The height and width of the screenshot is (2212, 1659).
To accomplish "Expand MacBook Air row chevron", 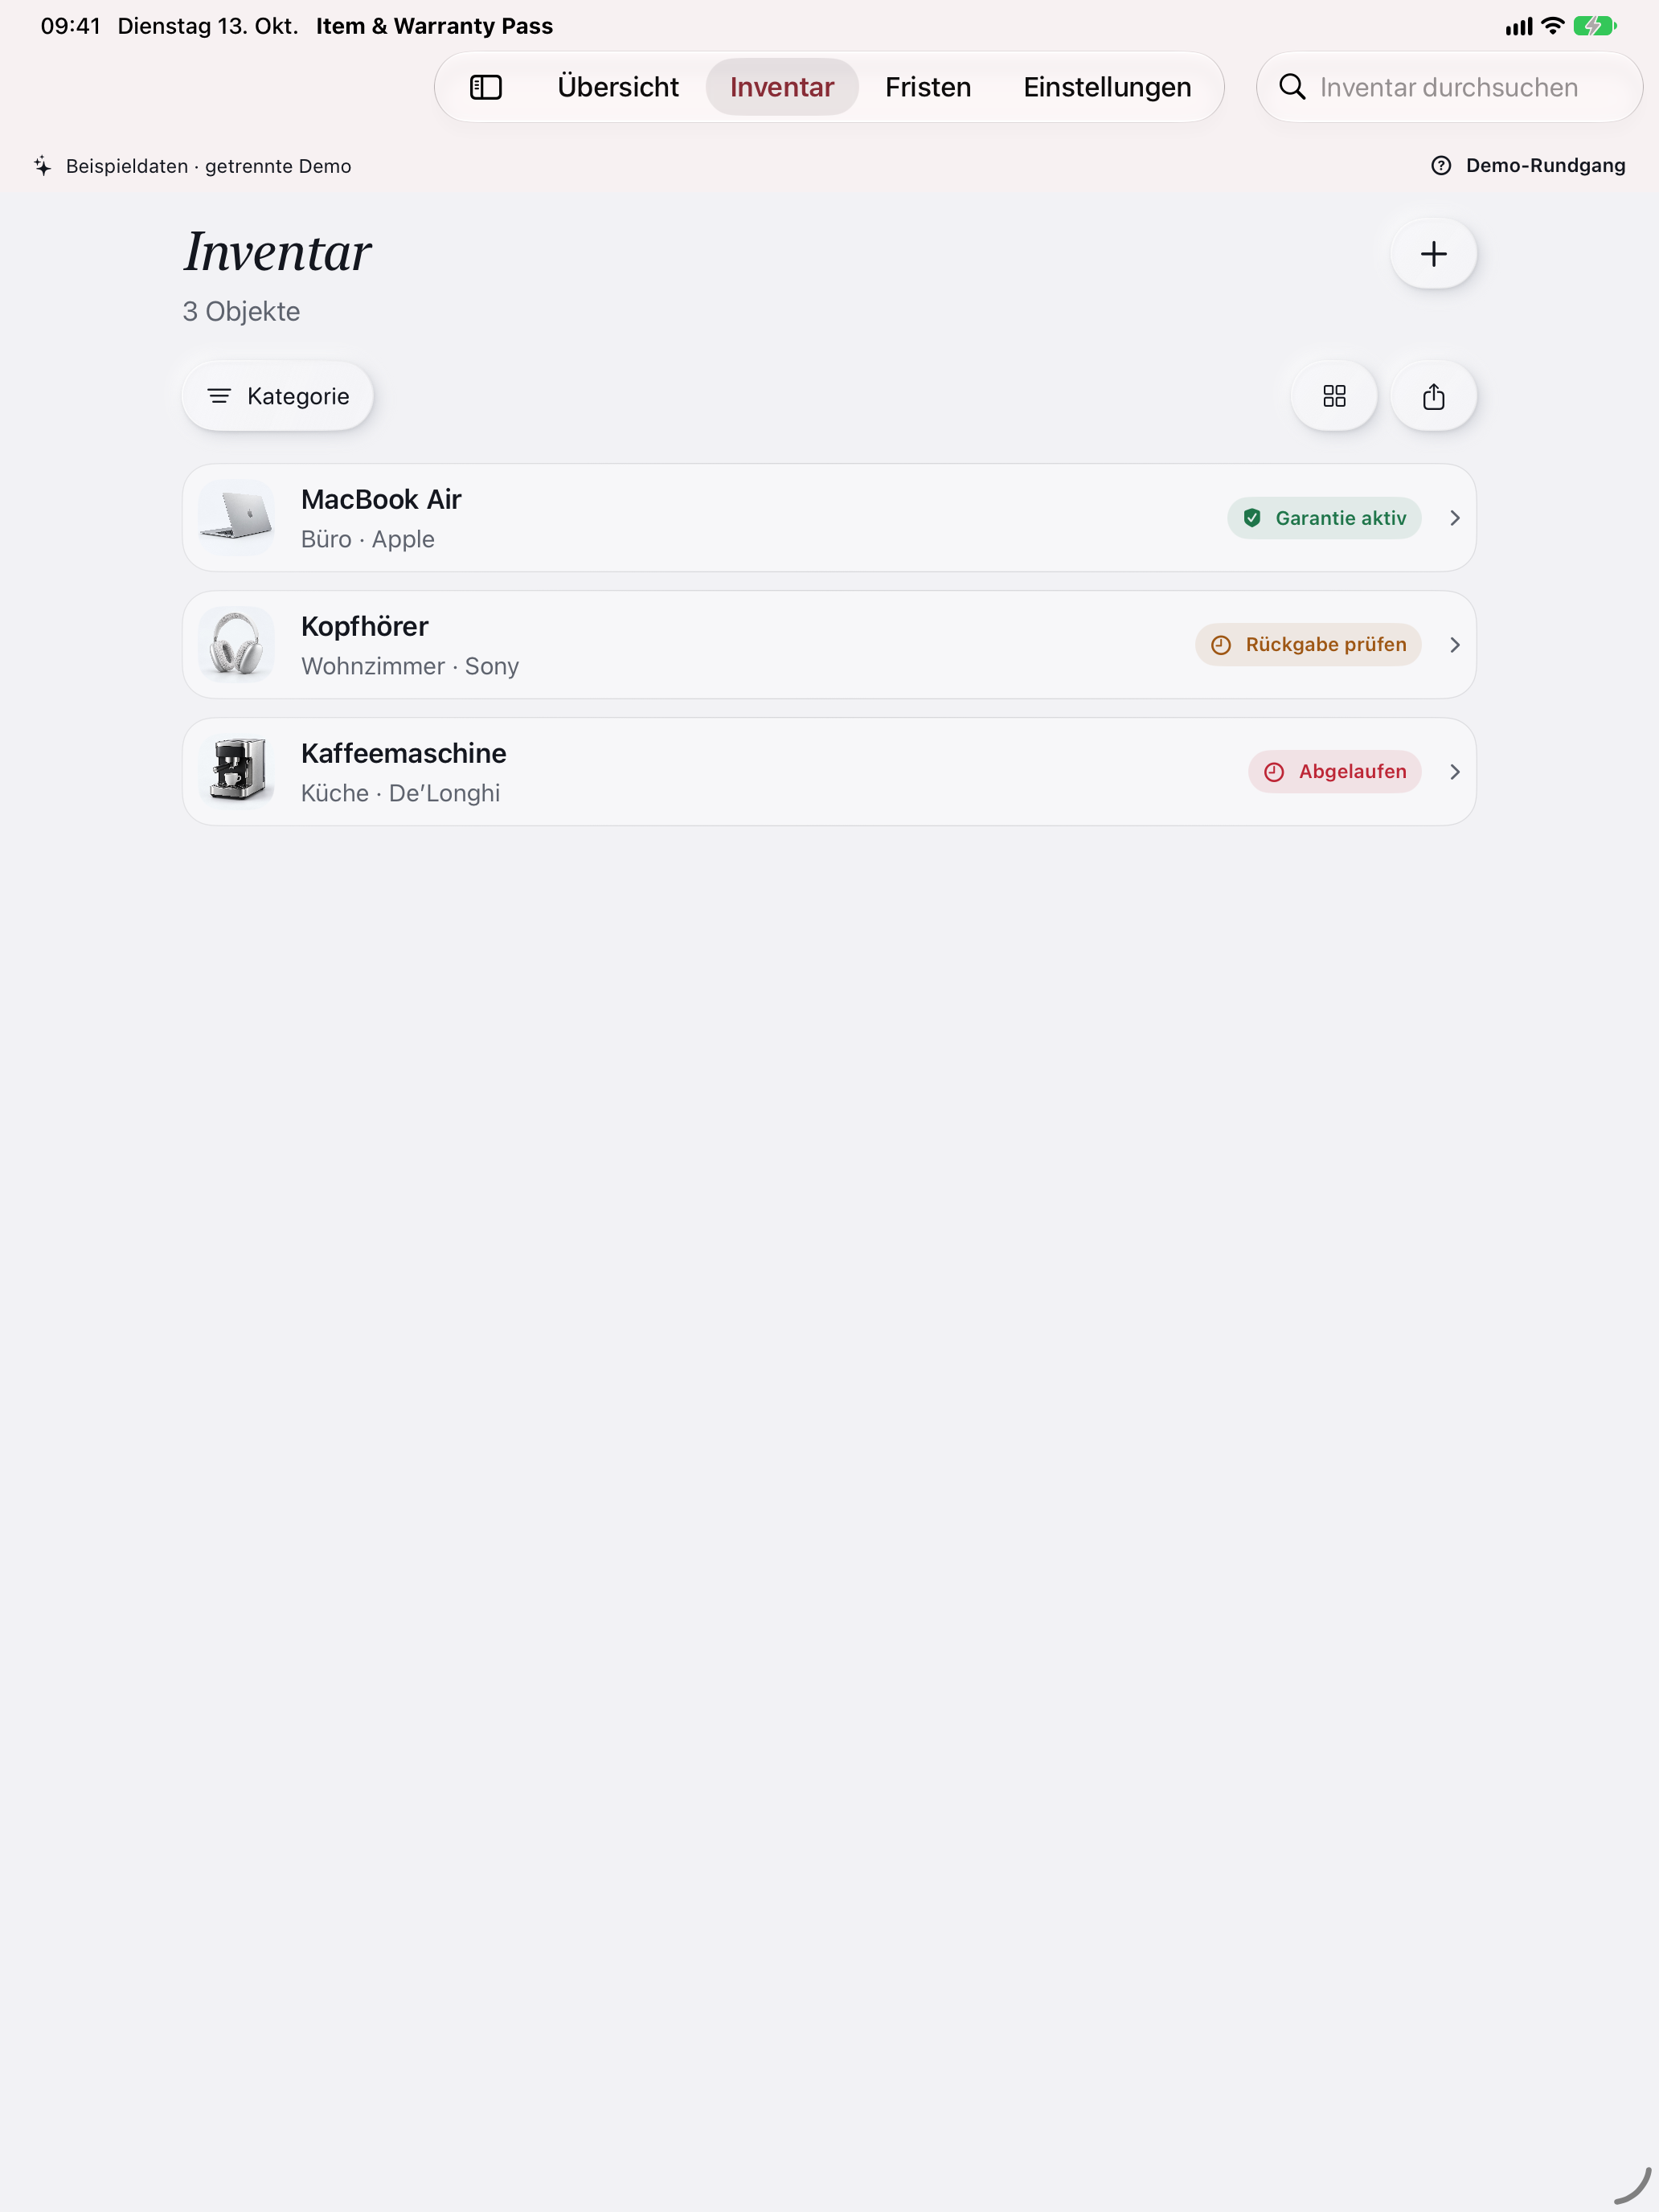I will pyautogui.click(x=1454, y=518).
